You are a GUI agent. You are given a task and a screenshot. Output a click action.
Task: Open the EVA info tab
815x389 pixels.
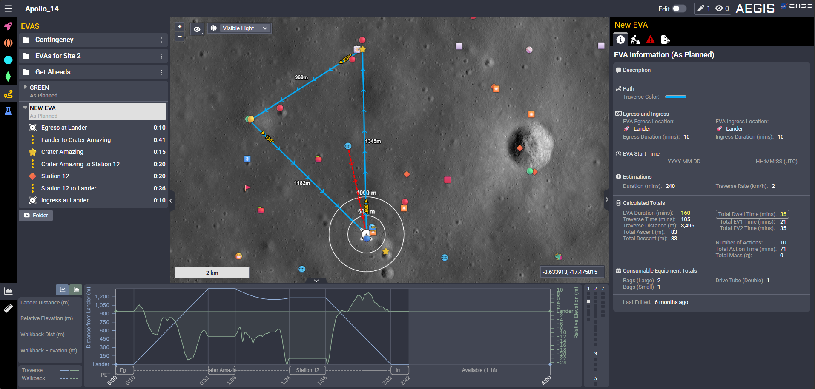pyautogui.click(x=620, y=40)
